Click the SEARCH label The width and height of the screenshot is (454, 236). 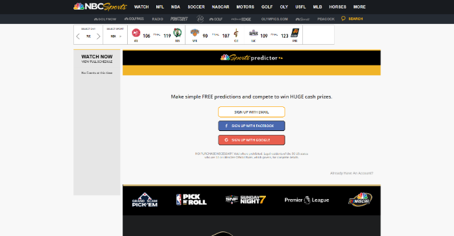point(355,19)
